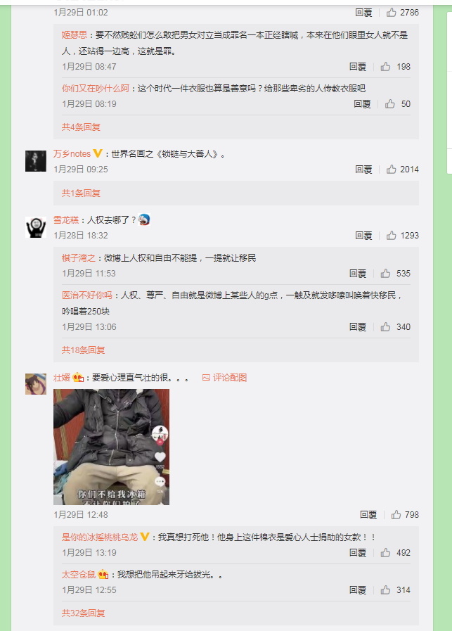Click thumbs-up on the 50-likes reply

pyautogui.click(x=390, y=104)
